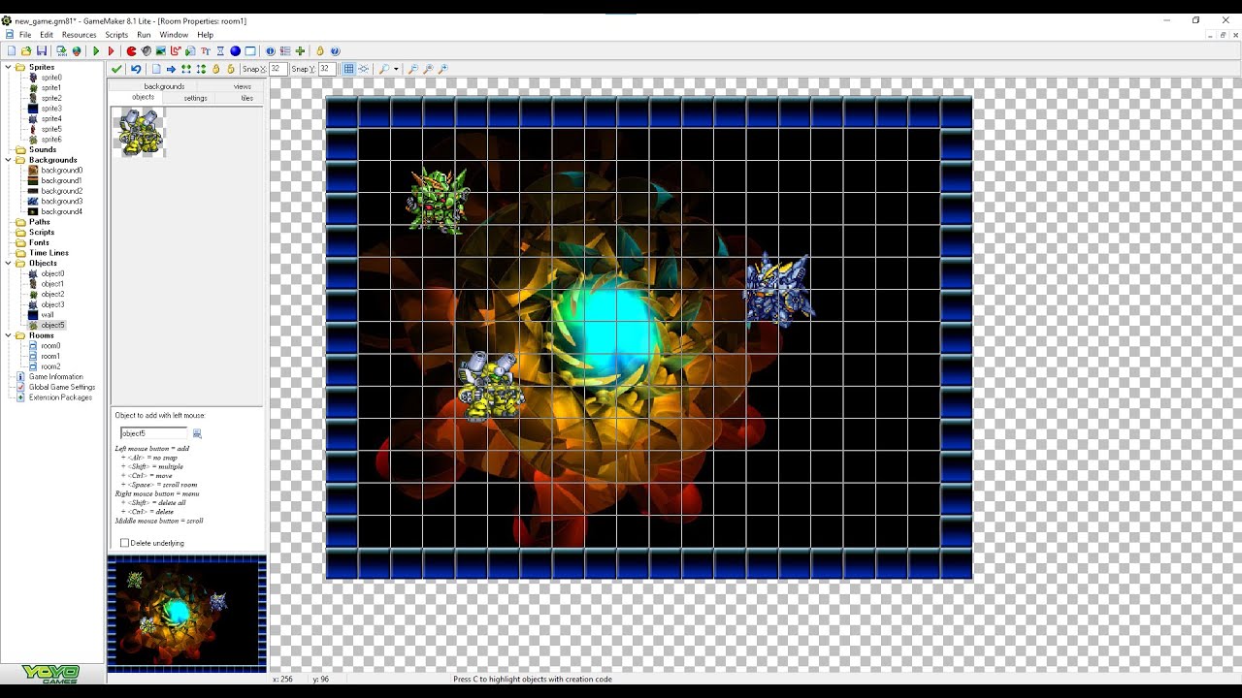The width and height of the screenshot is (1242, 698).
Task: Click yellow robot object preview thumbnail
Action: coord(141,132)
